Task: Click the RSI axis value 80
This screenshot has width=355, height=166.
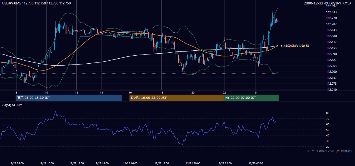Action: (x=327, y=113)
